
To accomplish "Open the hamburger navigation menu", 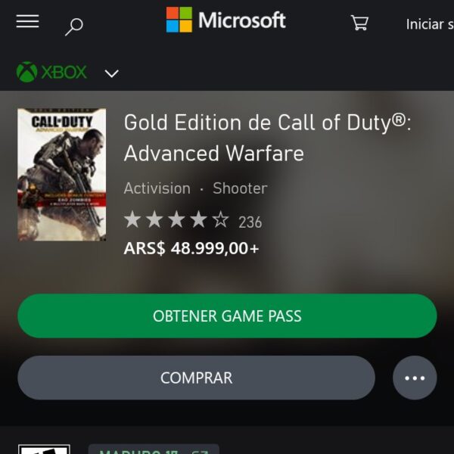I will (27, 21).
